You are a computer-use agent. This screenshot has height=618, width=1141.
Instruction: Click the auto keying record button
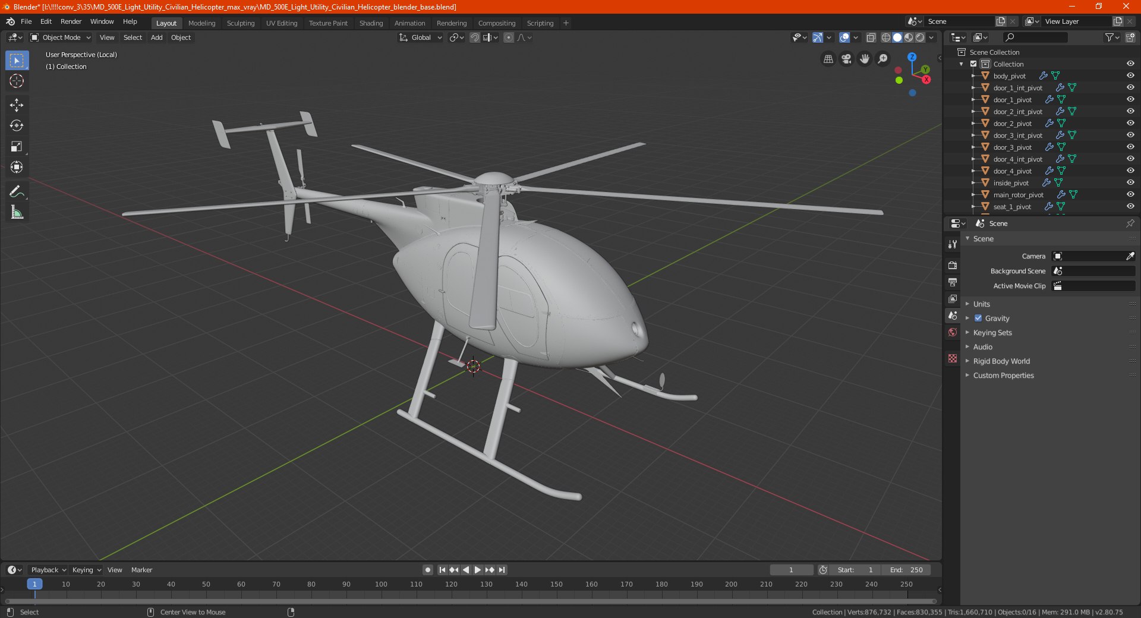pyautogui.click(x=427, y=570)
